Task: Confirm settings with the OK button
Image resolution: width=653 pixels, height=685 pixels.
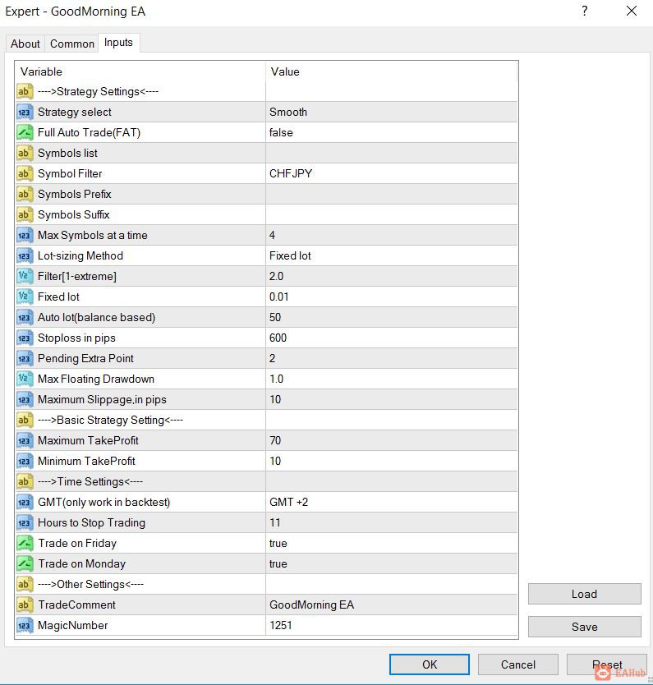Action: (430, 664)
